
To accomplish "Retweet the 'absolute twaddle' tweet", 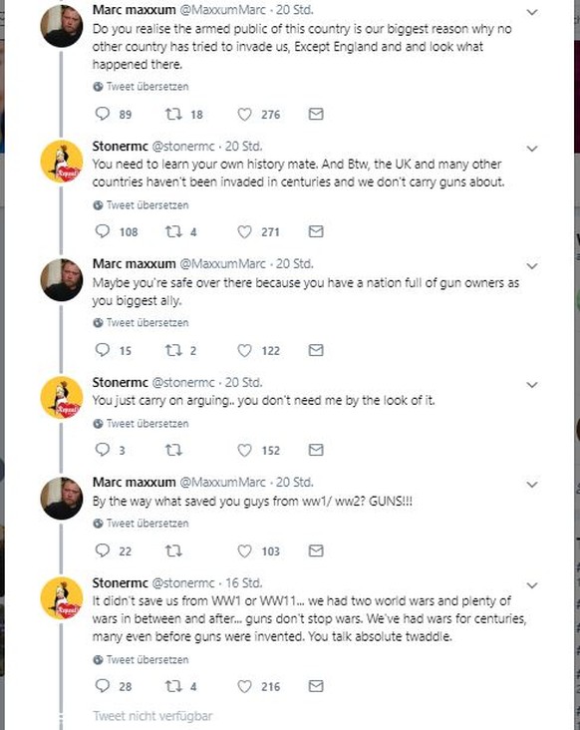I will point(173,686).
